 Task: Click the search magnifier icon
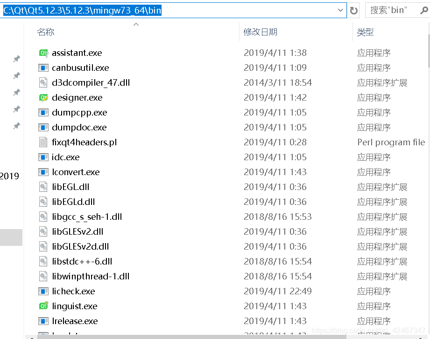[x=424, y=10]
